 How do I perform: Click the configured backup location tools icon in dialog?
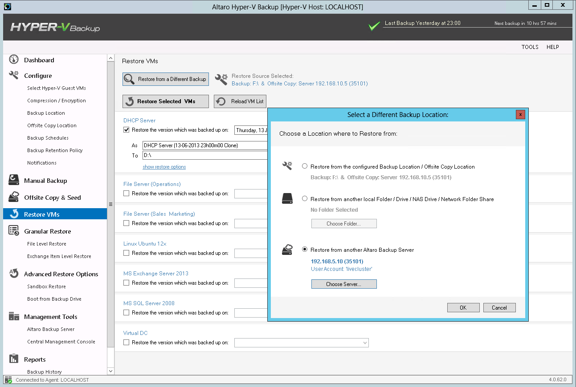pyautogui.click(x=287, y=166)
